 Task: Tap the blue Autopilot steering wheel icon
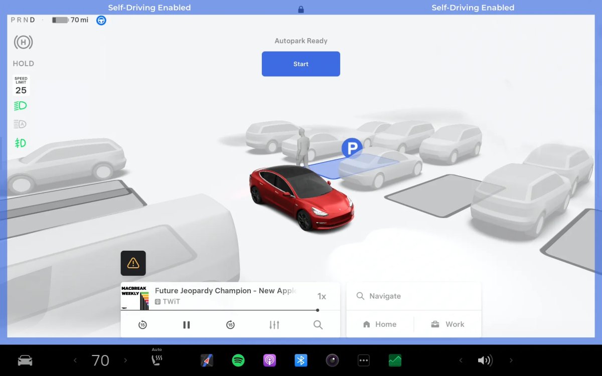click(101, 21)
